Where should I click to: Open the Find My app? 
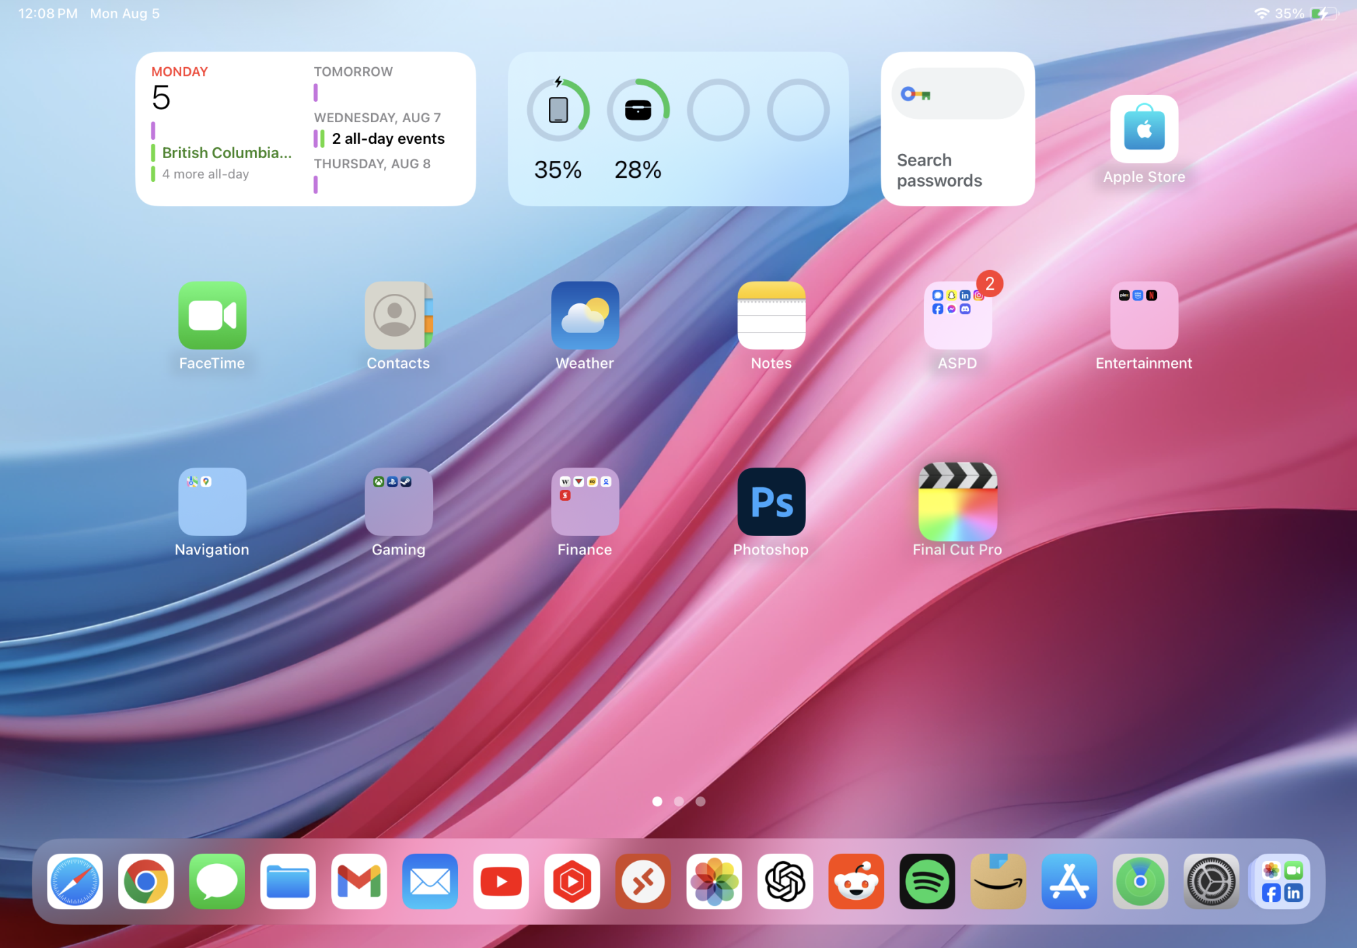pos(1140,881)
